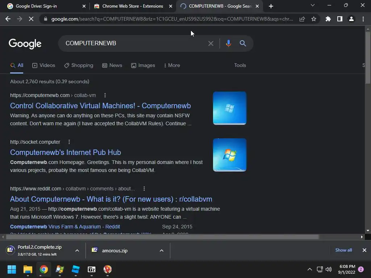Click the horizontal scrollbar right arrow
Image resolution: width=371 pixels, height=278 pixels.
pyautogui.click(x=362, y=237)
